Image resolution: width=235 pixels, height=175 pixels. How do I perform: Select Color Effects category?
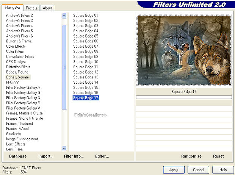[x=16, y=46]
